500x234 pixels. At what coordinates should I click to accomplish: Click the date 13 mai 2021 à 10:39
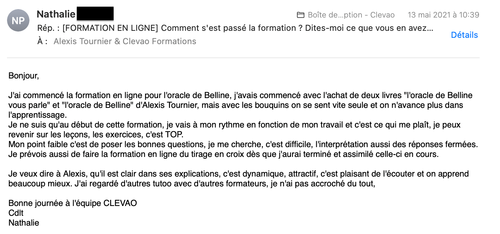point(443,15)
